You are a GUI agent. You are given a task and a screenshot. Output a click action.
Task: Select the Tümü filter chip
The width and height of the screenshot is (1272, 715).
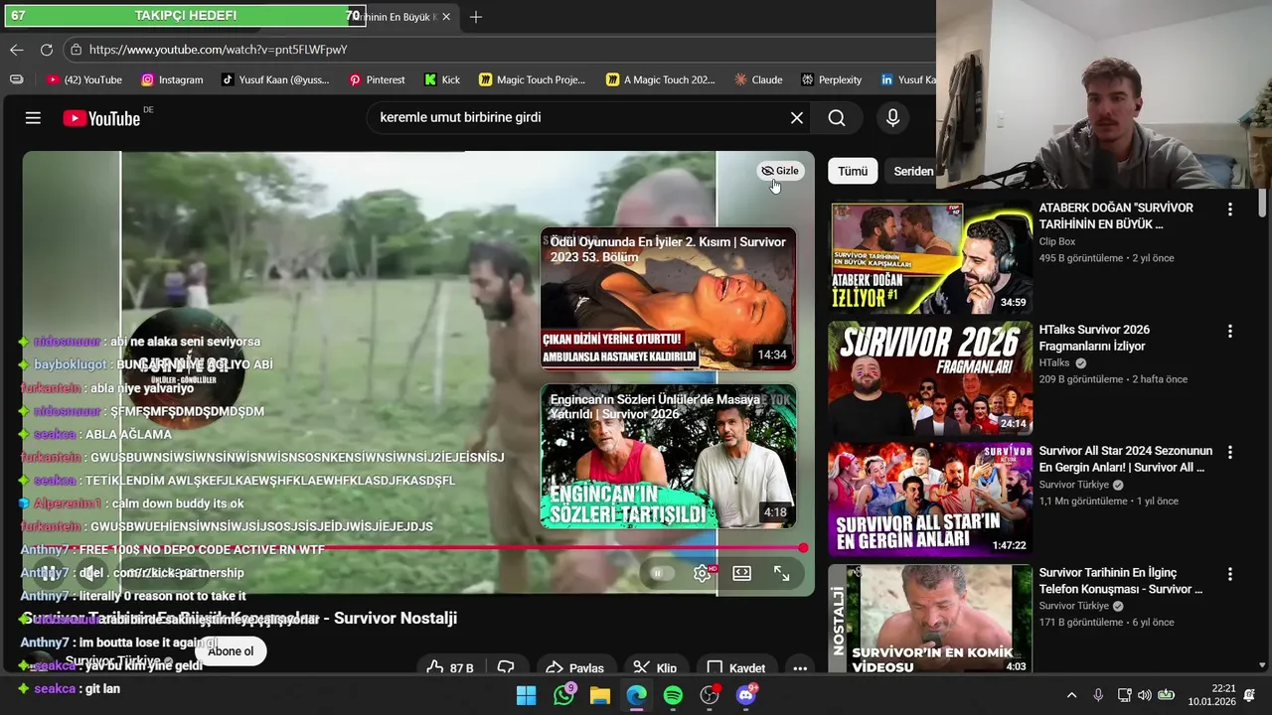(853, 171)
